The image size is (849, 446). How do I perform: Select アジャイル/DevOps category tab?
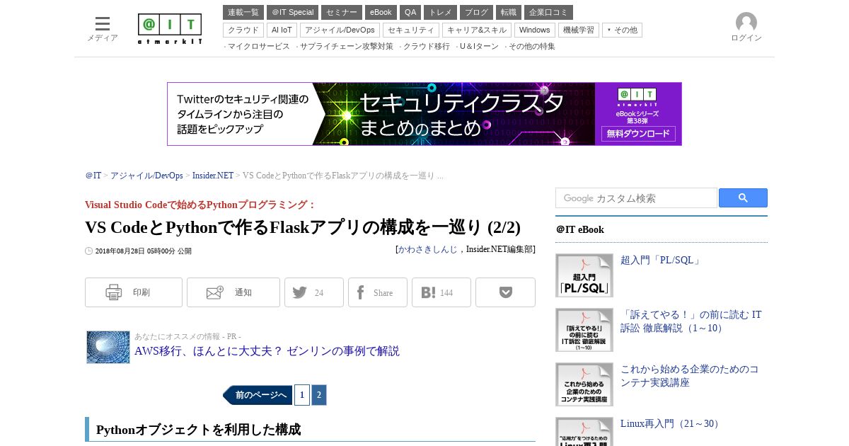[x=340, y=30]
